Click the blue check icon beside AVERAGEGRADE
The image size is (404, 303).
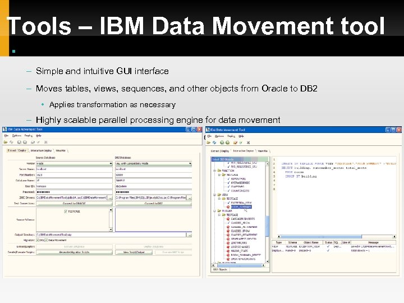pyautogui.click(x=228, y=183)
